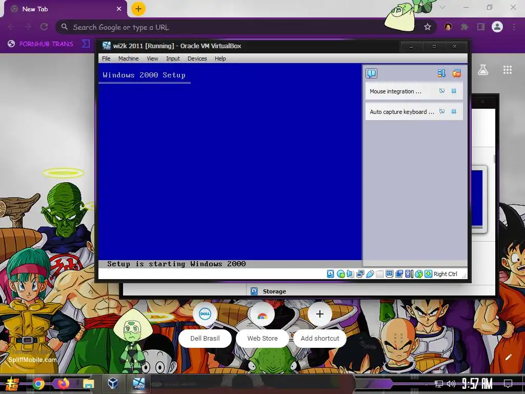Click the notification sort order icon
Screen dimensions: 525x394
click(x=441, y=73)
